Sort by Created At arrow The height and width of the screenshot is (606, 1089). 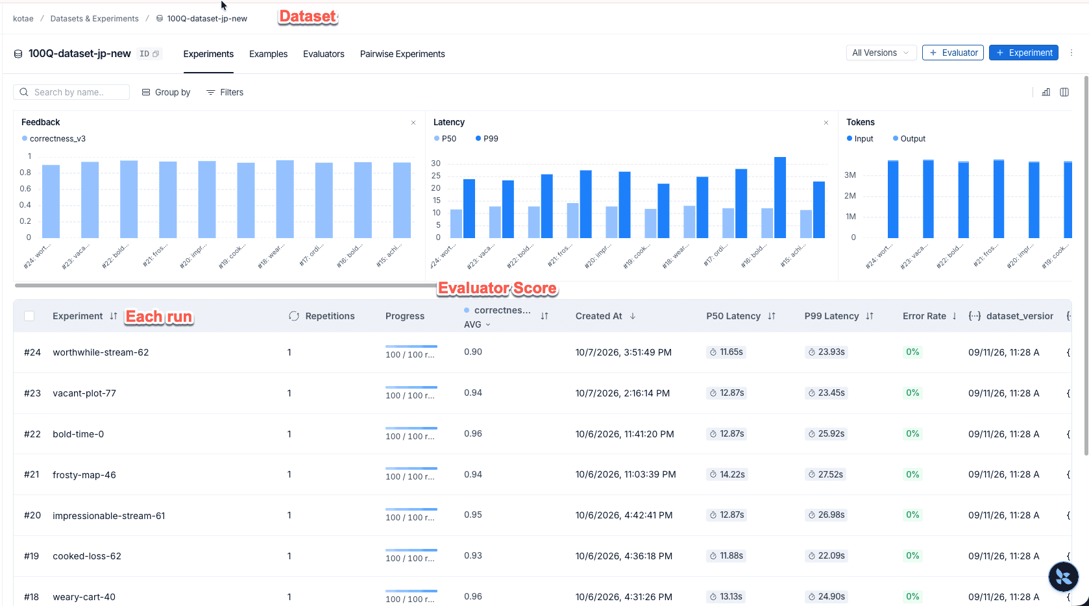tap(633, 316)
